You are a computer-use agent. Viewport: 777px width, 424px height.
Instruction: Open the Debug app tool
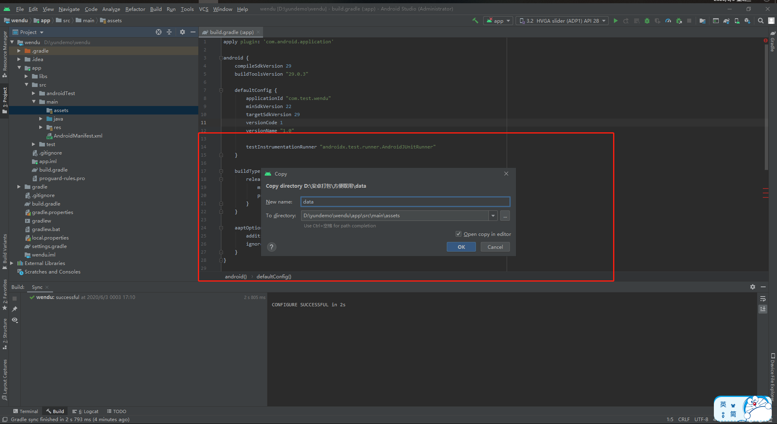click(646, 21)
